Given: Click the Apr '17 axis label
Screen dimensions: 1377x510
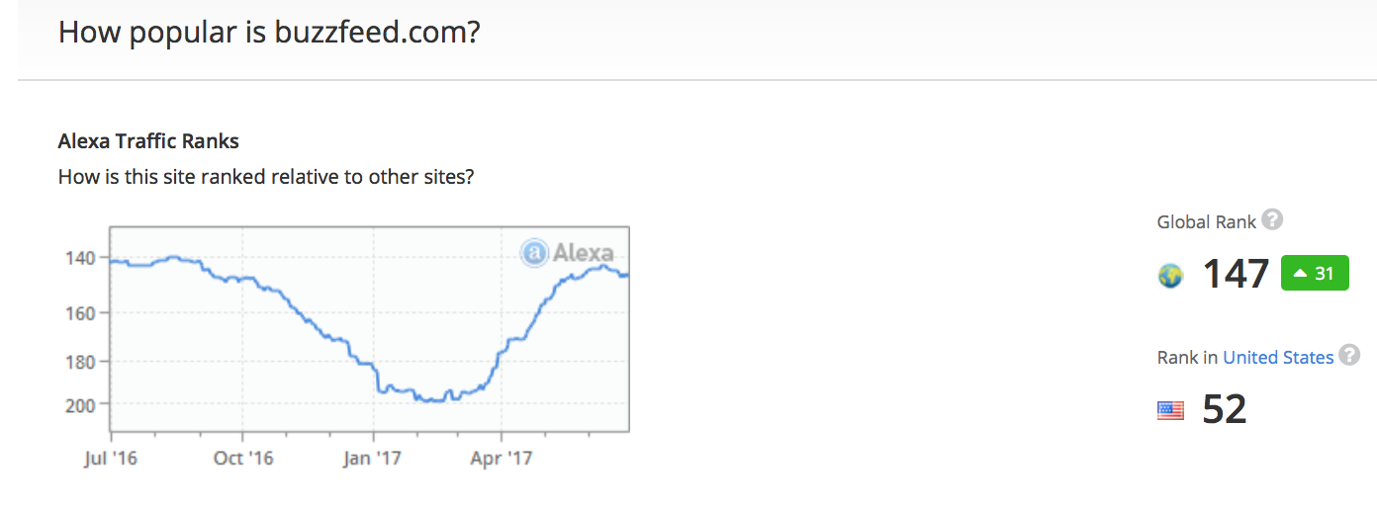Looking at the screenshot, I should click(502, 459).
